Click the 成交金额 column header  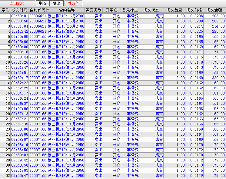pos(215,10)
